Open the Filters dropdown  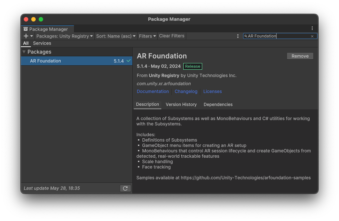coord(147,36)
